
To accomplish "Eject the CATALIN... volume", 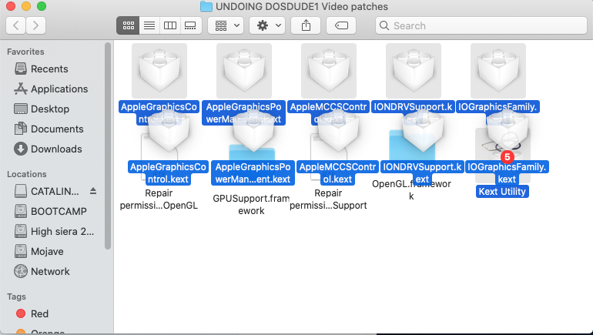I will [93, 191].
